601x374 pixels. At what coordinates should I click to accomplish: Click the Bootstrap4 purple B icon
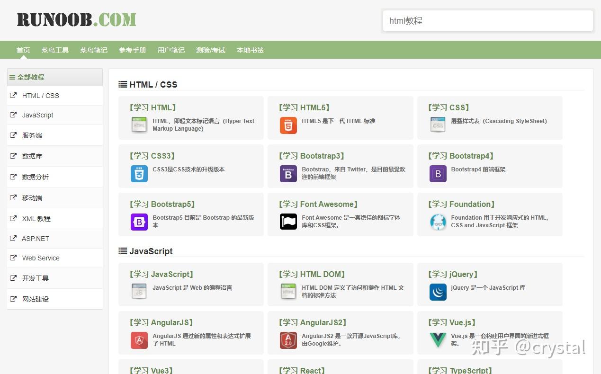tap(438, 173)
